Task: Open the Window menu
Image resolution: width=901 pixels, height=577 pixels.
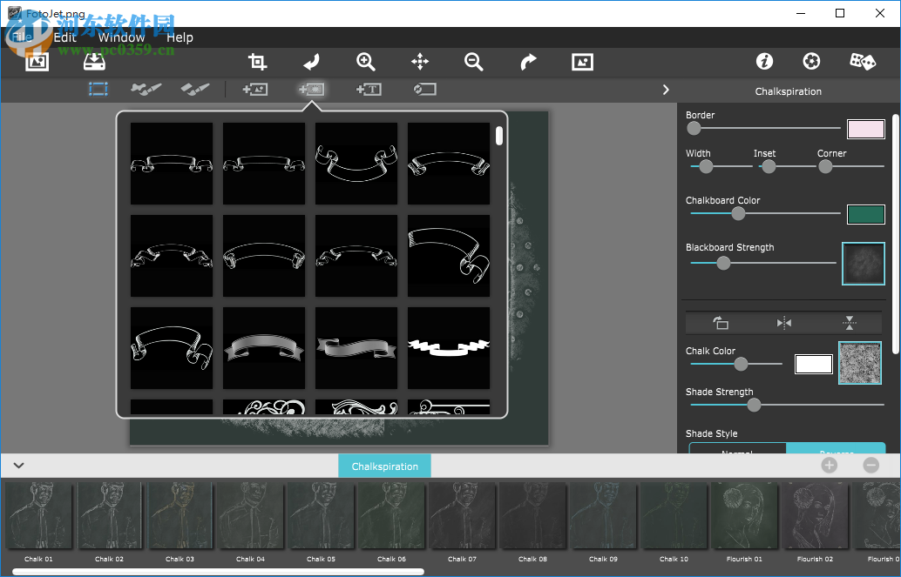Action: pos(121,37)
